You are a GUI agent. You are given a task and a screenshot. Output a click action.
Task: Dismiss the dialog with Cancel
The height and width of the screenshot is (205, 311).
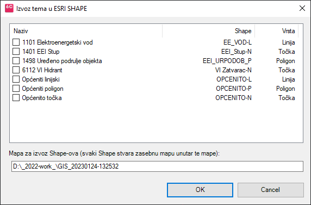[x=271, y=190]
